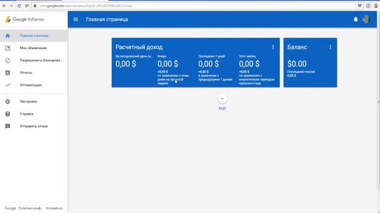This screenshot has height=213, width=380.
Task: Click the grid icon beside reload
Action: (27, 6)
